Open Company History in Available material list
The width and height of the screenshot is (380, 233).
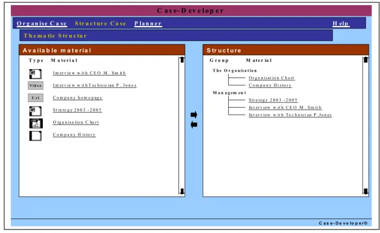[x=74, y=134]
